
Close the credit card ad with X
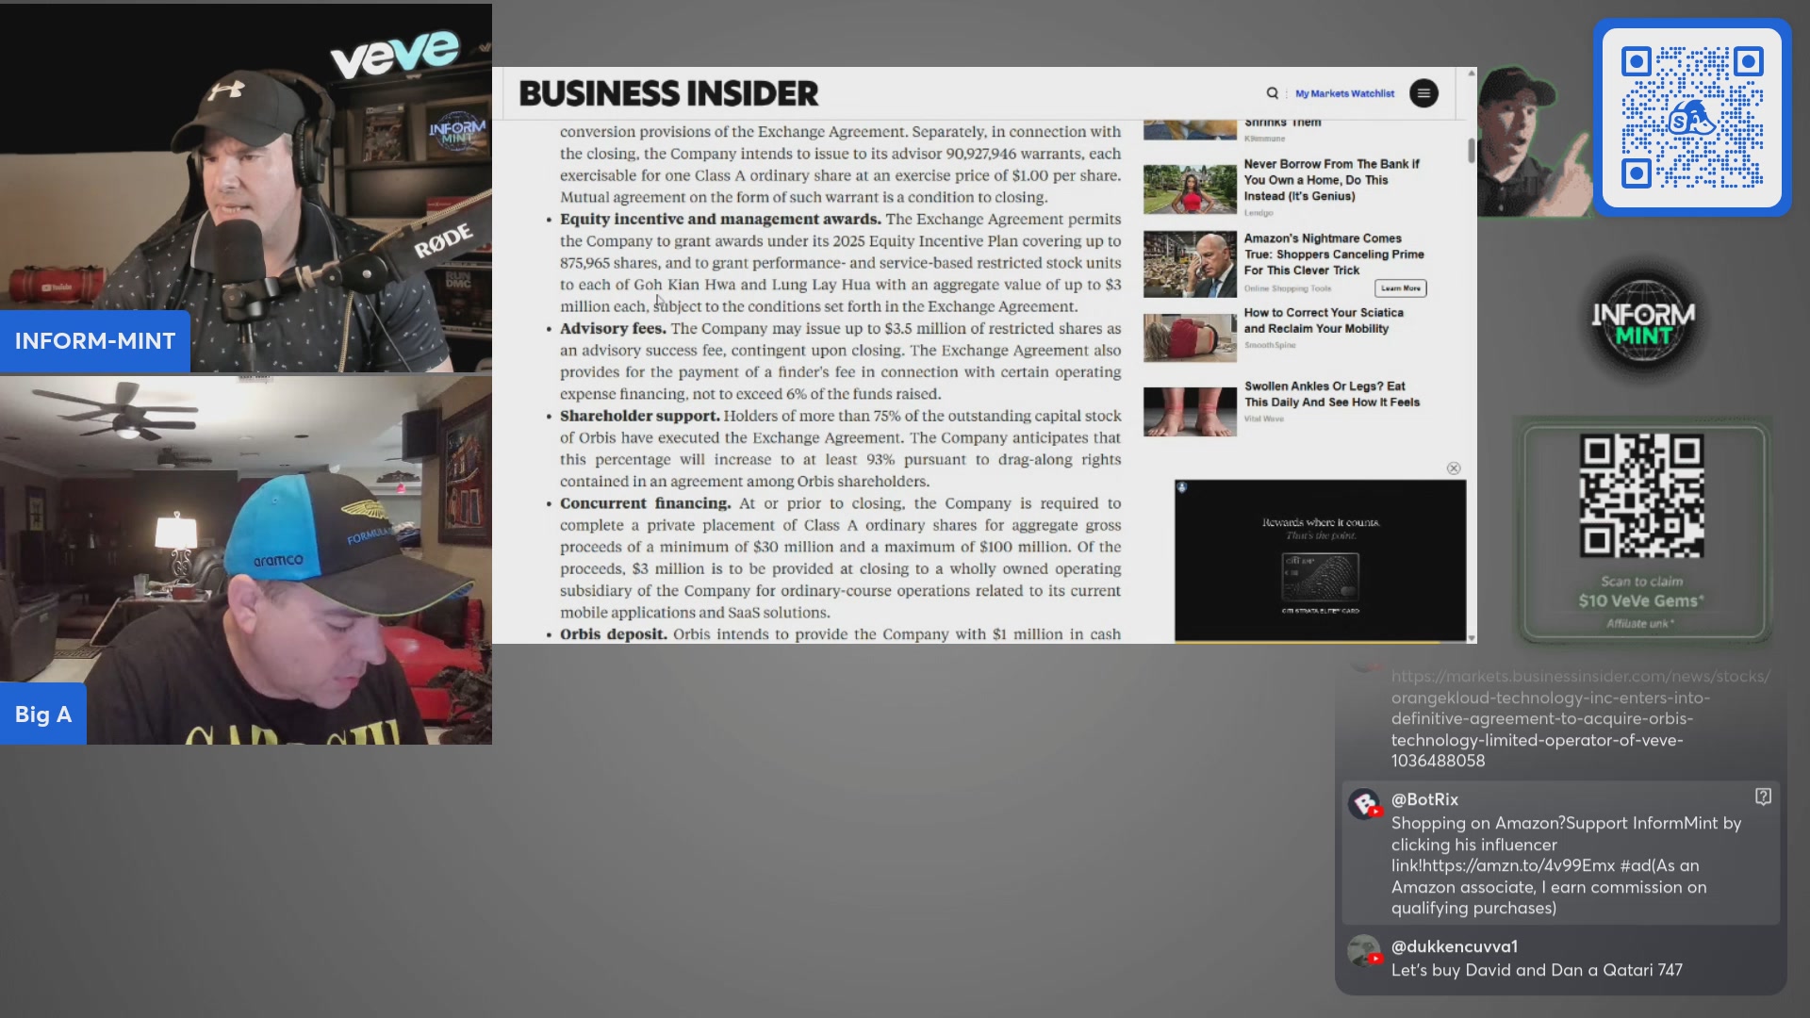click(1454, 468)
